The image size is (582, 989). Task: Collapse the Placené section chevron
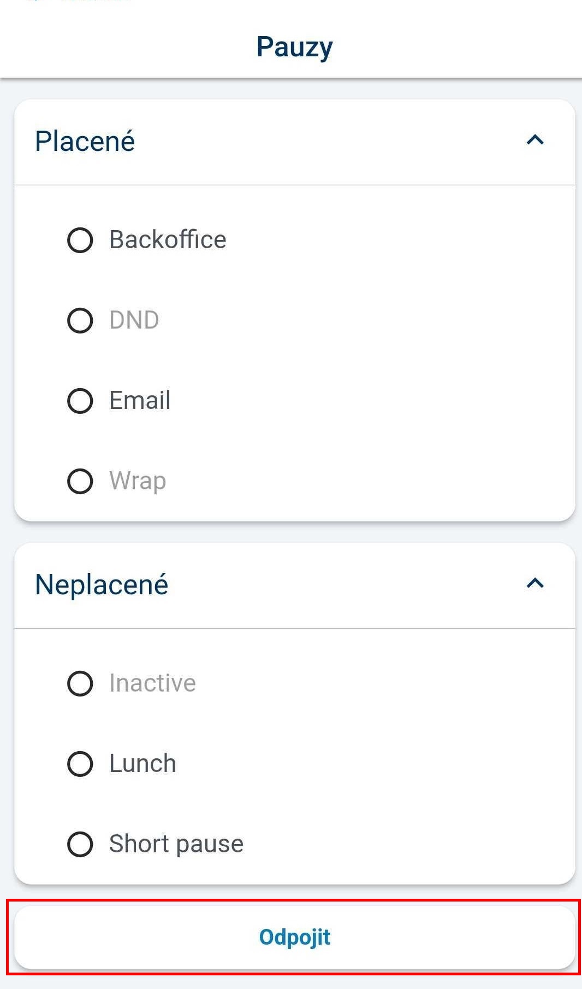click(535, 141)
